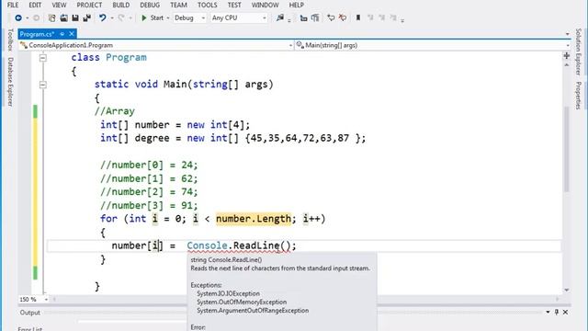Click the comment out selection icon
Image resolution: width=588 pixels, height=331 pixels.
pos(331,17)
